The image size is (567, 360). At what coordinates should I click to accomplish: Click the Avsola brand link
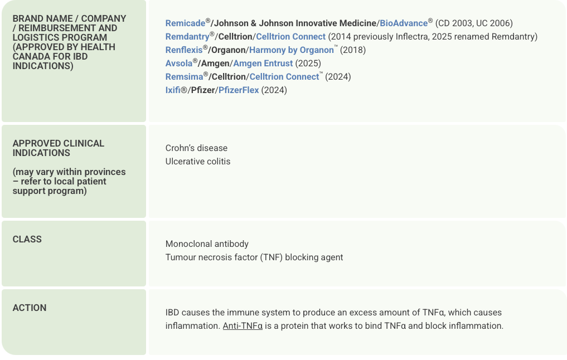click(x=179, y=64)
